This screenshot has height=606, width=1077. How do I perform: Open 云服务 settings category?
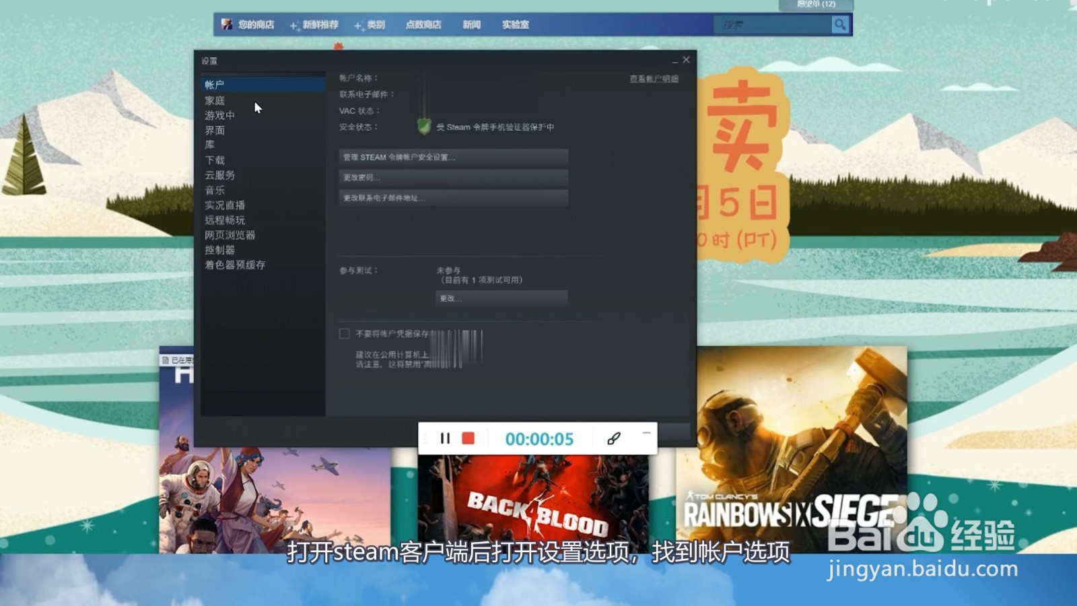[x=219, y=175]
